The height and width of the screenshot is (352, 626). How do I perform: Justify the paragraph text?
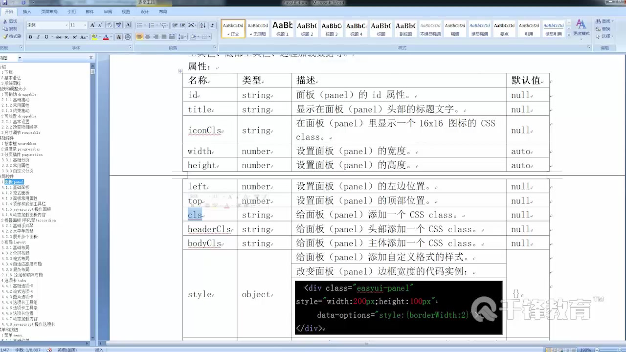click(x=164, y=37)
